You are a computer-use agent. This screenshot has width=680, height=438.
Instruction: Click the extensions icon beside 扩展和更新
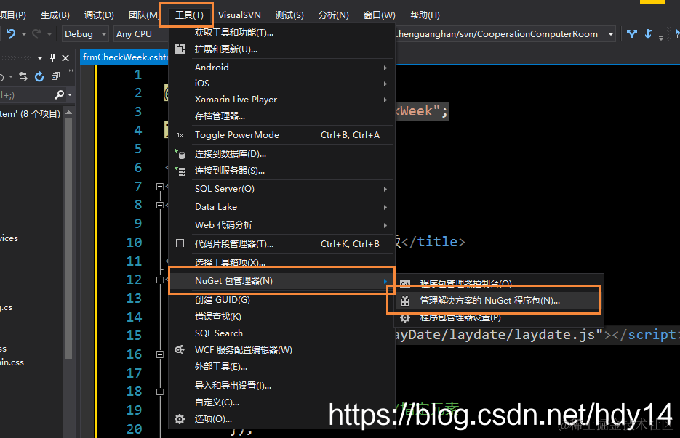(x=180, y=49)
